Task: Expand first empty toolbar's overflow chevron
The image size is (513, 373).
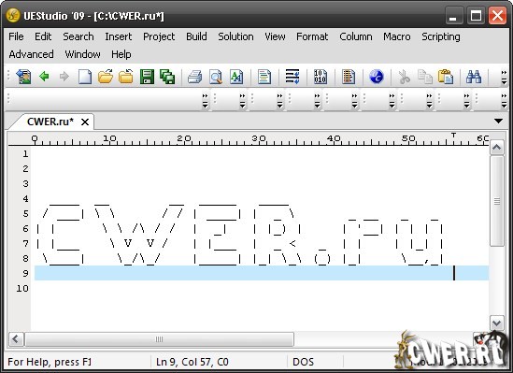Action: tap(205, 101)
